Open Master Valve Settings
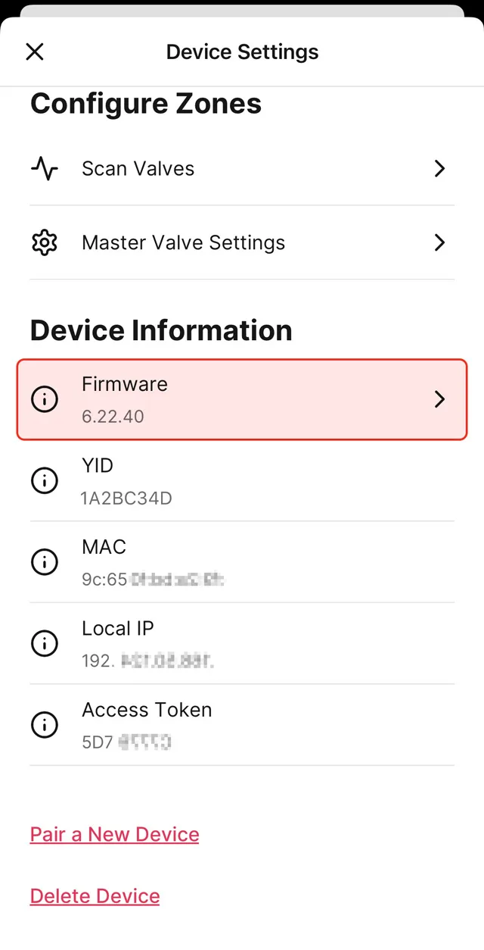Screen dimensions: 484x950 tap(183, 242)
